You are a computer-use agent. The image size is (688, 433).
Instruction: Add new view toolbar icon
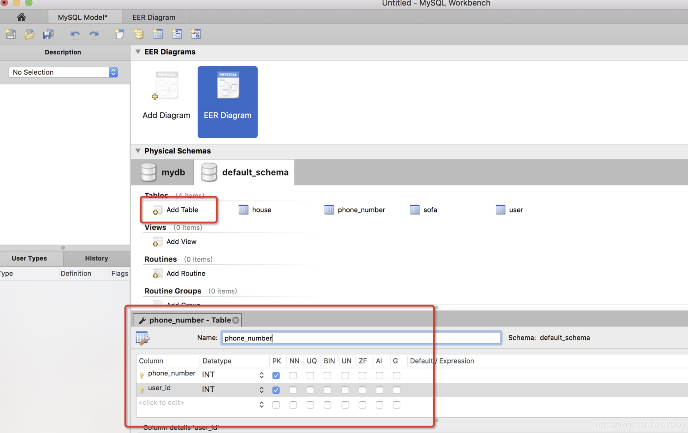[177, 34]
